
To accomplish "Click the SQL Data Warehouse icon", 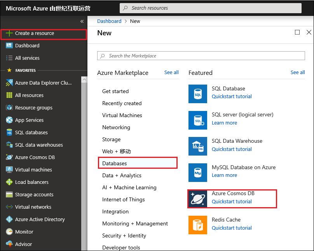I will (x=198, y=146).
